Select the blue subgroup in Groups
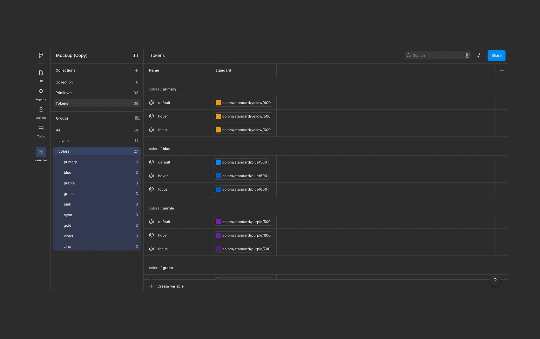The width and height of the screenshot is (540, 339). click(x=97, y=172)
